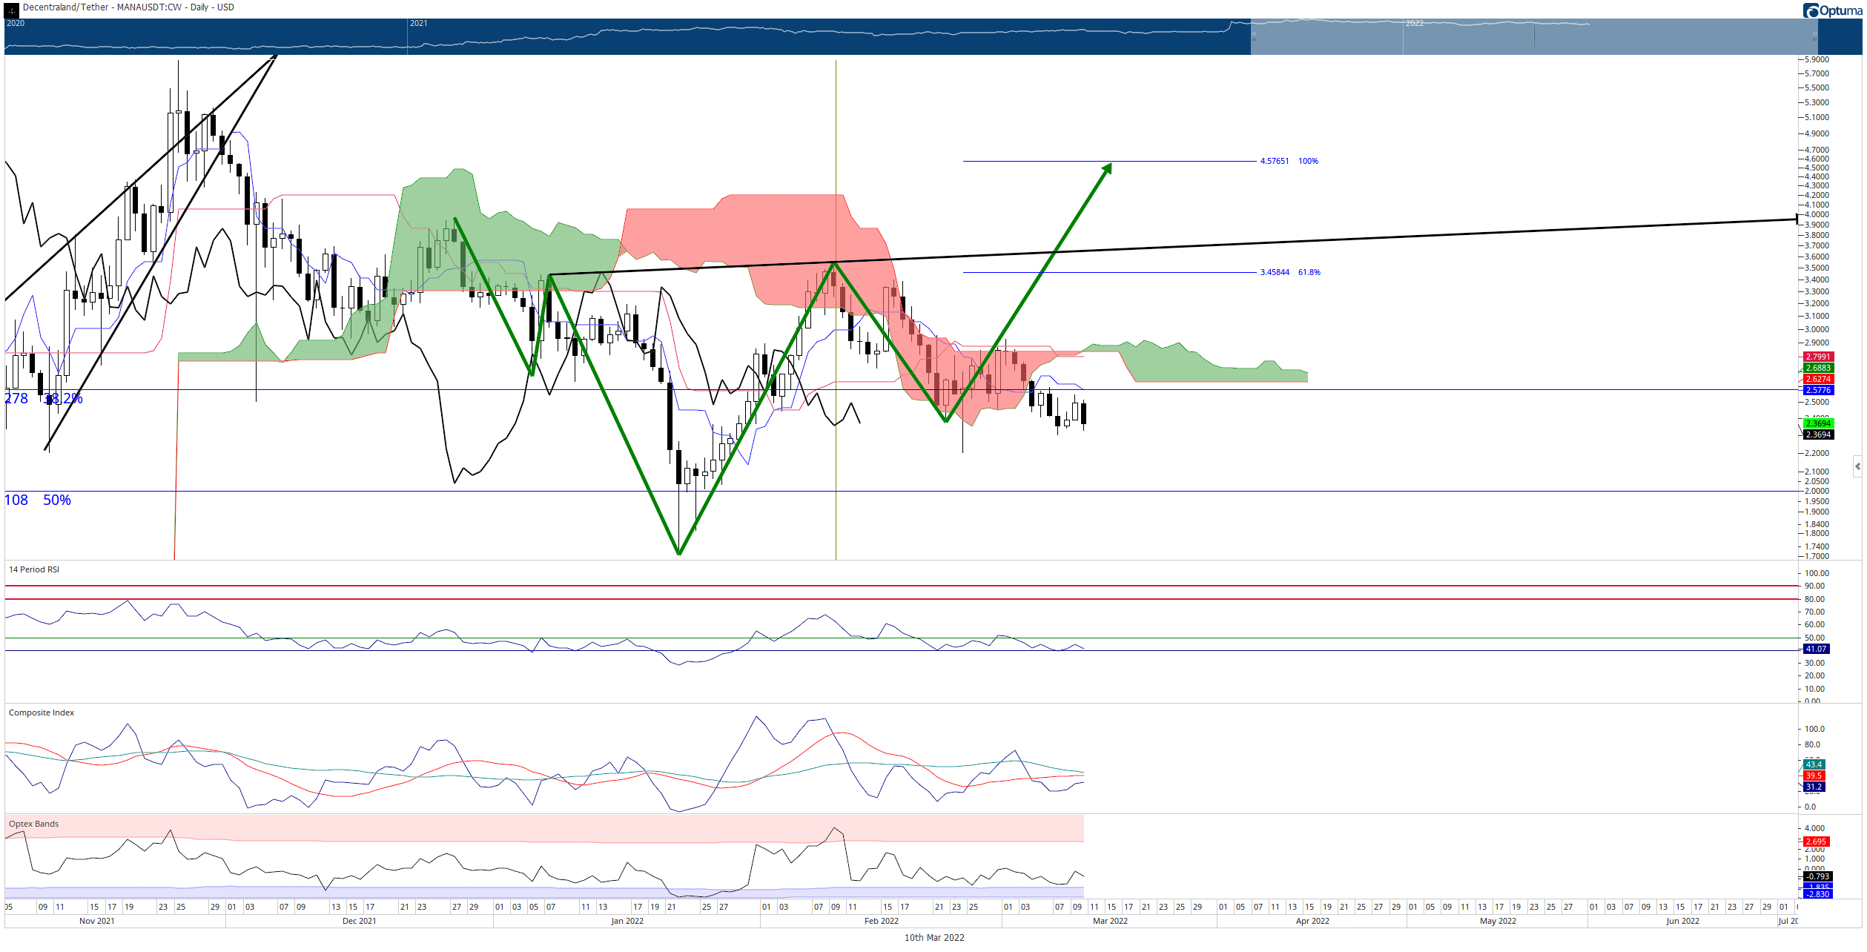Screen dimensions: 1867x952
Task: Click the crimson 2.7991 price tag
Action: point(1817,357)
